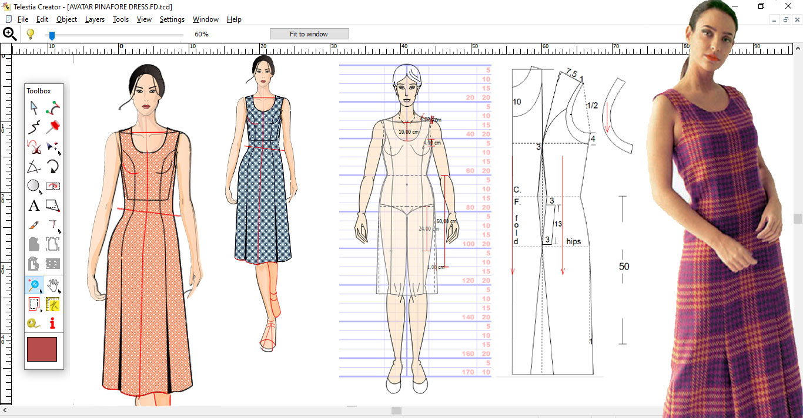Activate the zoom magnifier tool in Toolbox
The image size is (803, 418).
[x=34, y=285]
